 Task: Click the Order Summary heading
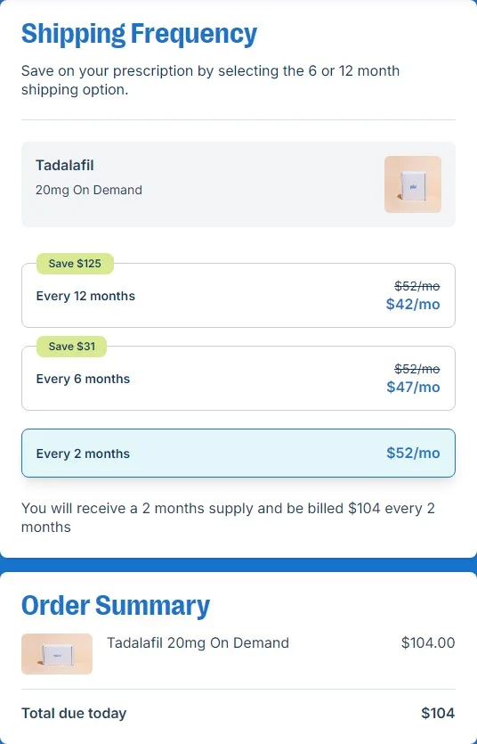pyautogui.click(x=116, y=606)
